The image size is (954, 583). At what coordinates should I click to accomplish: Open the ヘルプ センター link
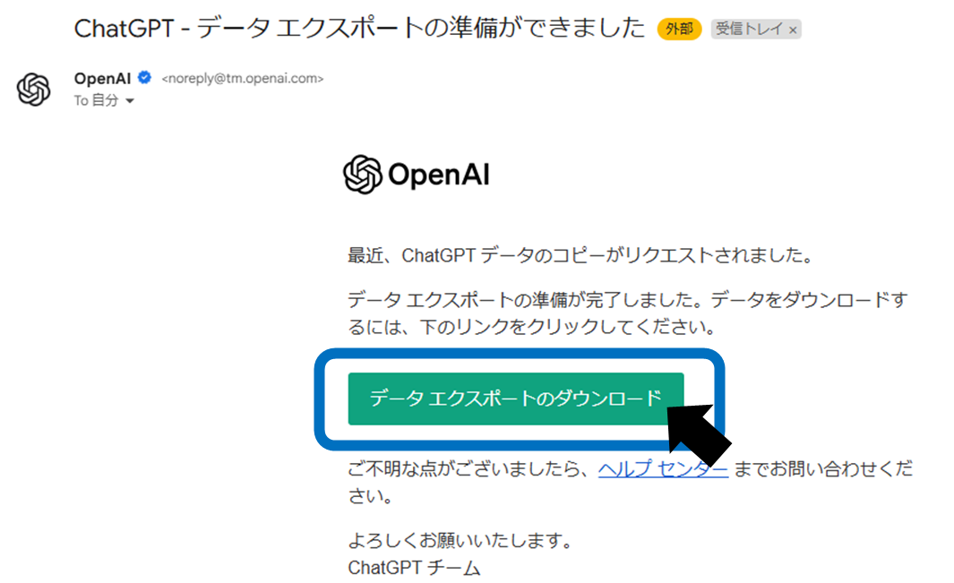coord(663,468)
